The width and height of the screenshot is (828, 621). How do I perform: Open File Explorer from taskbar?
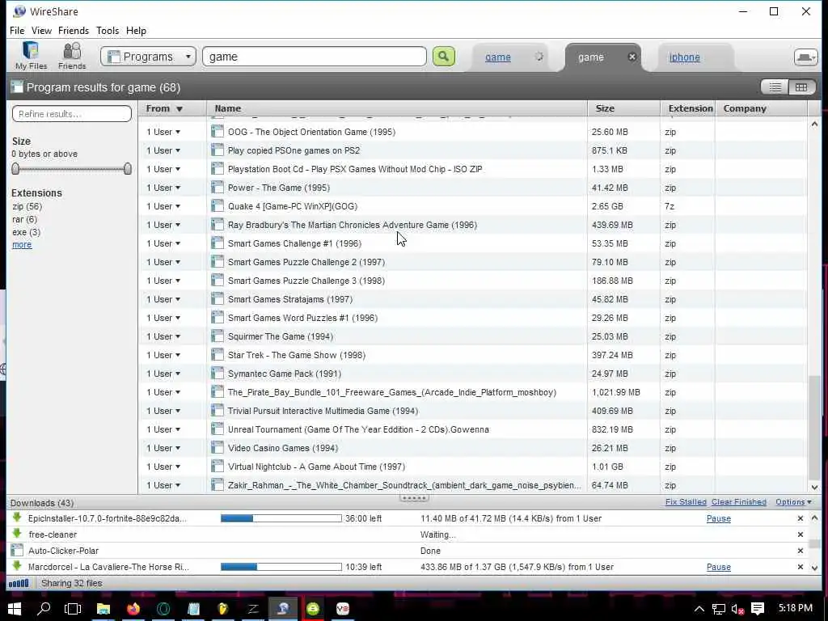pyautogui.click(x=103, y=608)
